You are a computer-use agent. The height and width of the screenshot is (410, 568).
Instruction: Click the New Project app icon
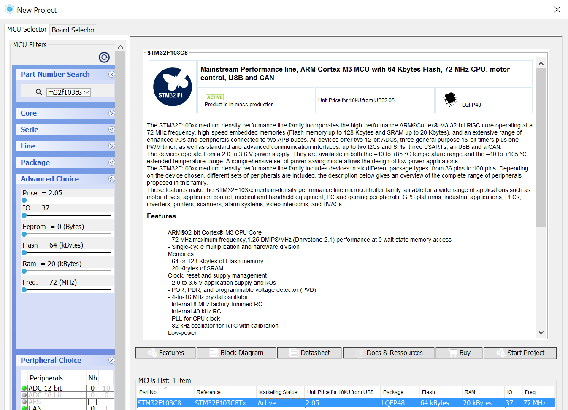(x=9, y=9)
